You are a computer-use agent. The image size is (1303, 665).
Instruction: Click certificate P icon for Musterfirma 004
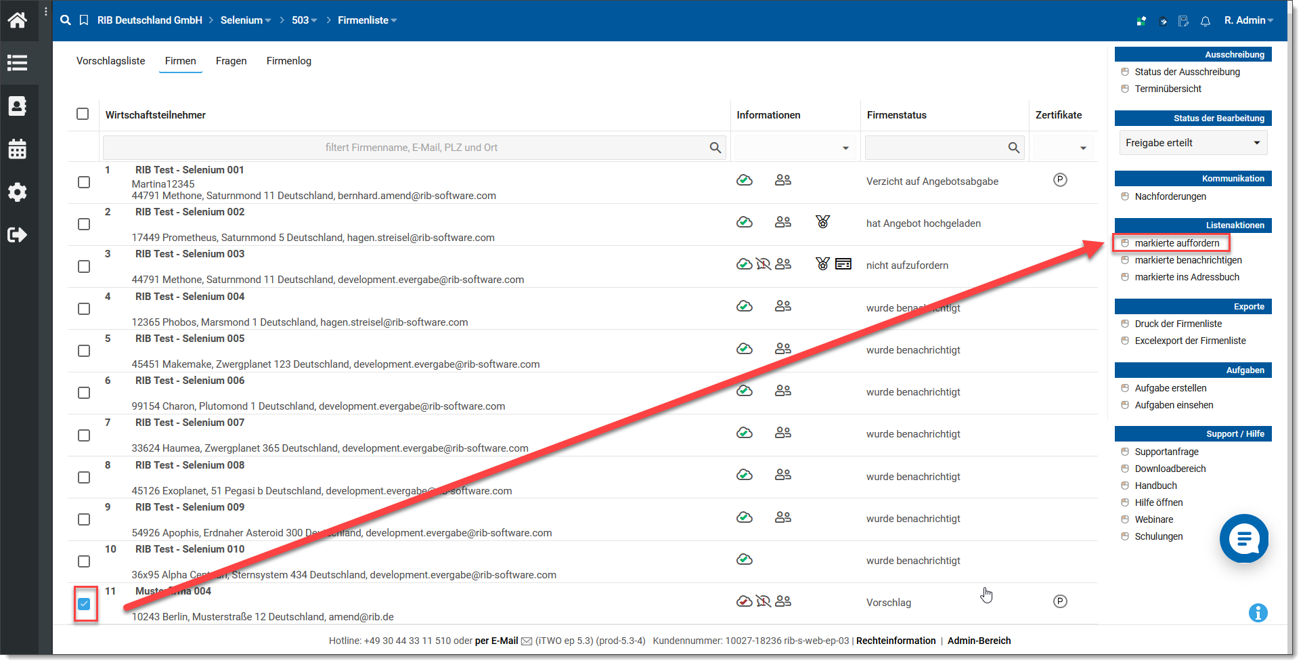[1060, 601]
